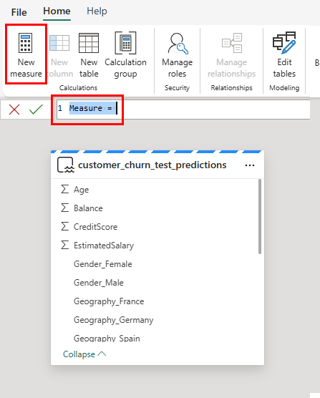Collapse the customer_churn_test_predictions table card
Viewport: 320px width, 398px height.
pyautogui.click(x=84, y=354)
